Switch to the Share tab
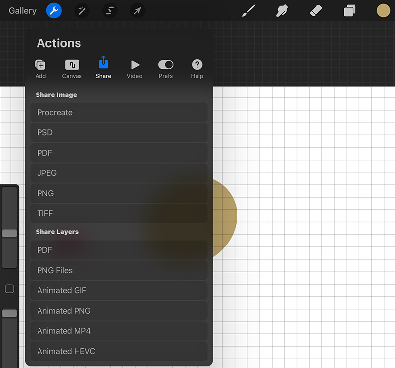 pyautogui.click(x=103, y=68)
